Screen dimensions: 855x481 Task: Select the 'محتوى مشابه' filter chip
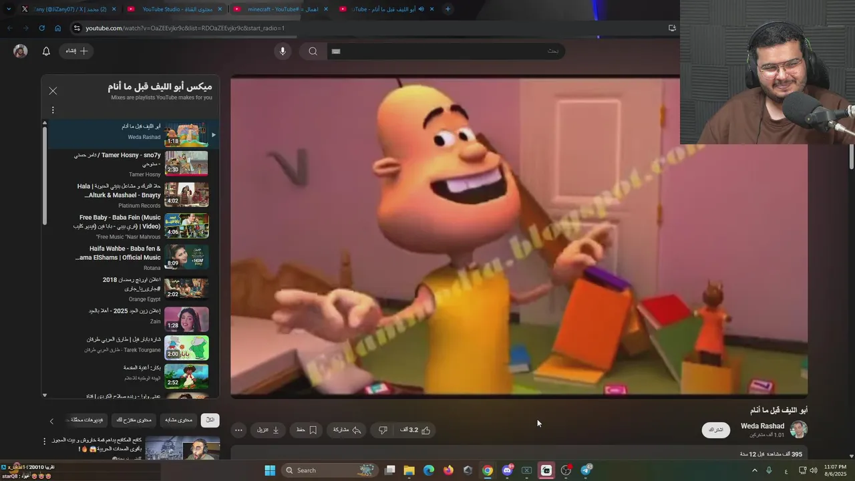178,420
